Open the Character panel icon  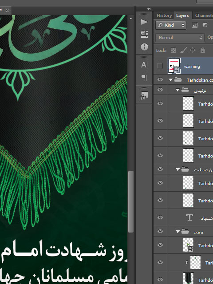(x=144, y=65)
